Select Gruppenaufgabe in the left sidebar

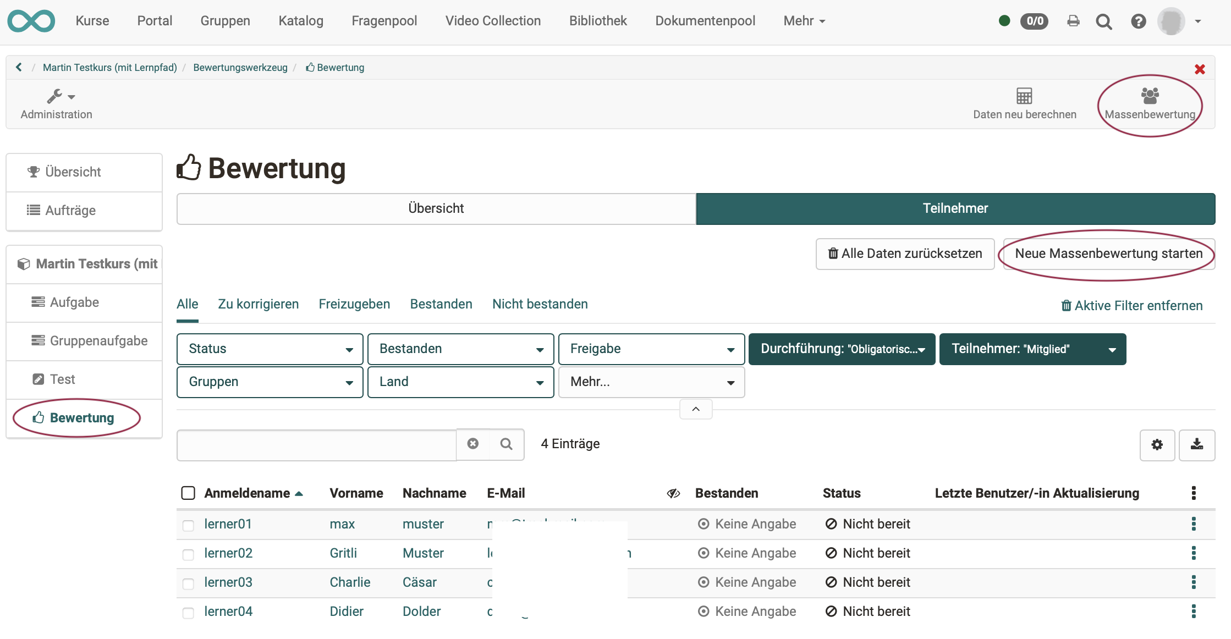coord(85,341)
